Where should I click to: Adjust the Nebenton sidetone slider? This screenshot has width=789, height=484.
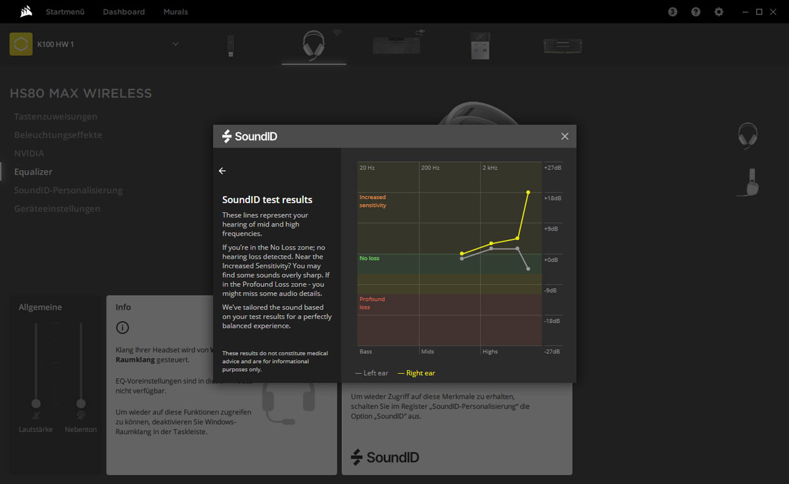(81, 403)
